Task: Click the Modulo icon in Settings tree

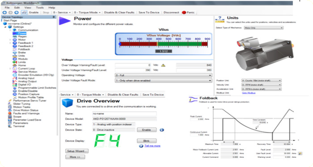Action: 15,59
